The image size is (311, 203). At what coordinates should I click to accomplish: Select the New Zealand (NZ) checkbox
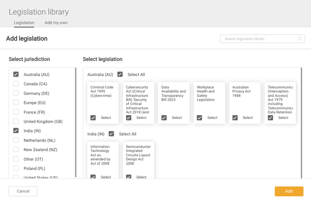[x=16, y=150]
